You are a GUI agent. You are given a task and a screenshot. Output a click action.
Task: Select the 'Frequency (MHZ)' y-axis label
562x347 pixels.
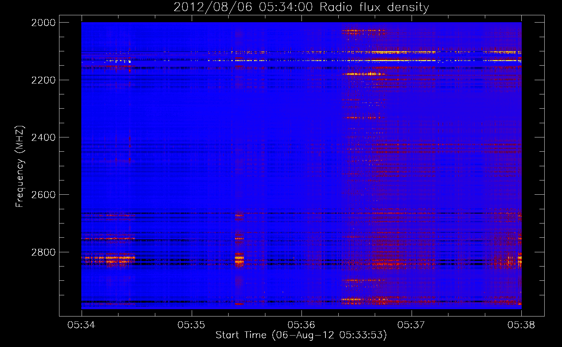(20, 167)
